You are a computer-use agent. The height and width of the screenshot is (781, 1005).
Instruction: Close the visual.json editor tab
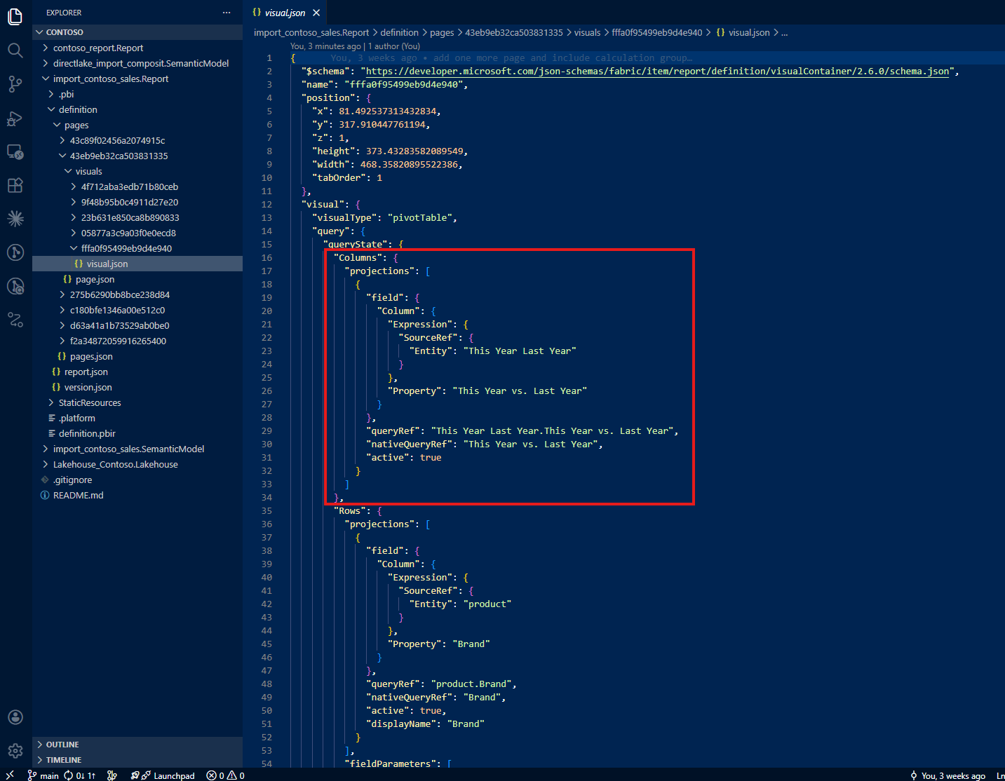pyautogui.click(x=316, y=13)
